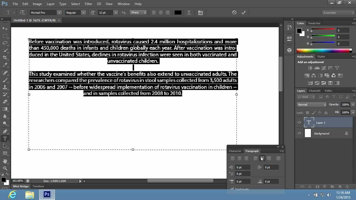Viewport: 356px width, 200px height.
Task: Select the Lasso tool
Action: pyautogui.click(x=5, y=43)
